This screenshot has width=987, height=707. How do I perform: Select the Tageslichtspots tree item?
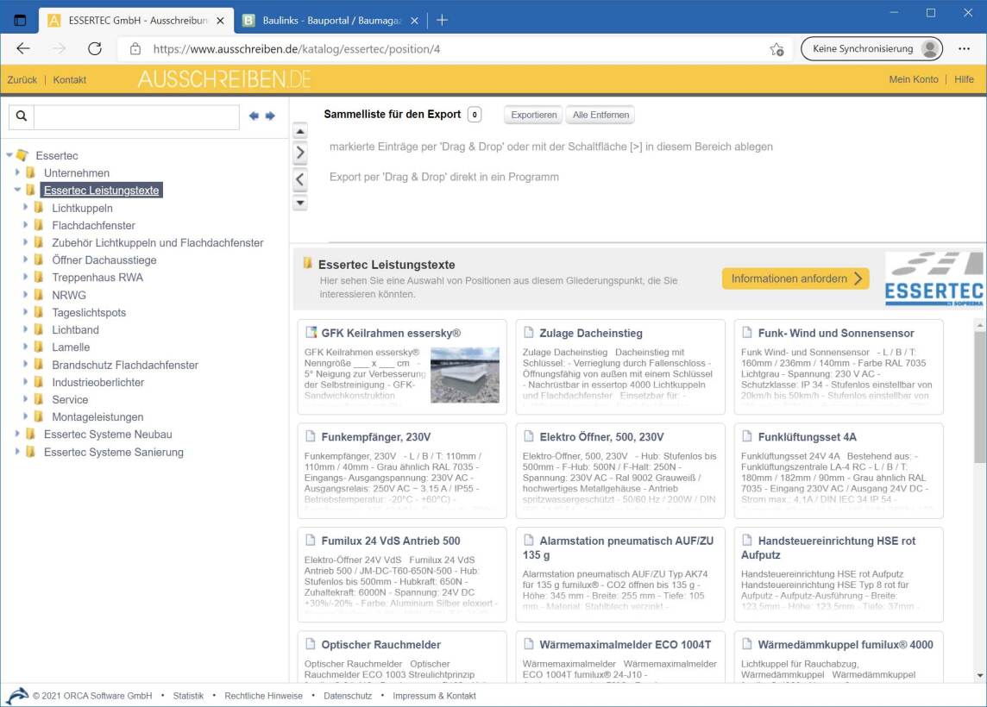tap(89, 313)
